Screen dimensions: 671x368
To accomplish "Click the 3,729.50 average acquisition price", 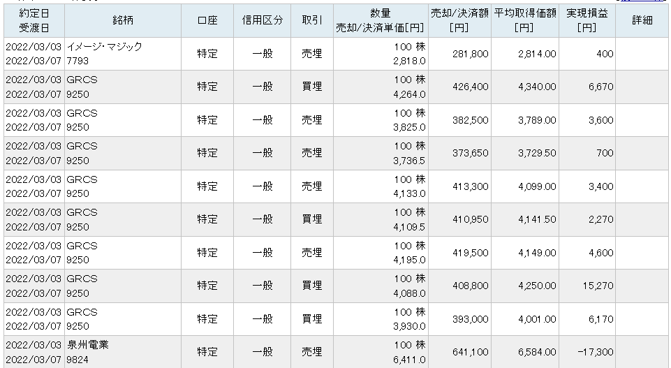I will click(537, 153).
